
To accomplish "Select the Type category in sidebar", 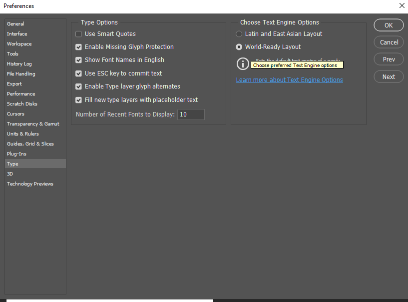I will coord(35,163).
